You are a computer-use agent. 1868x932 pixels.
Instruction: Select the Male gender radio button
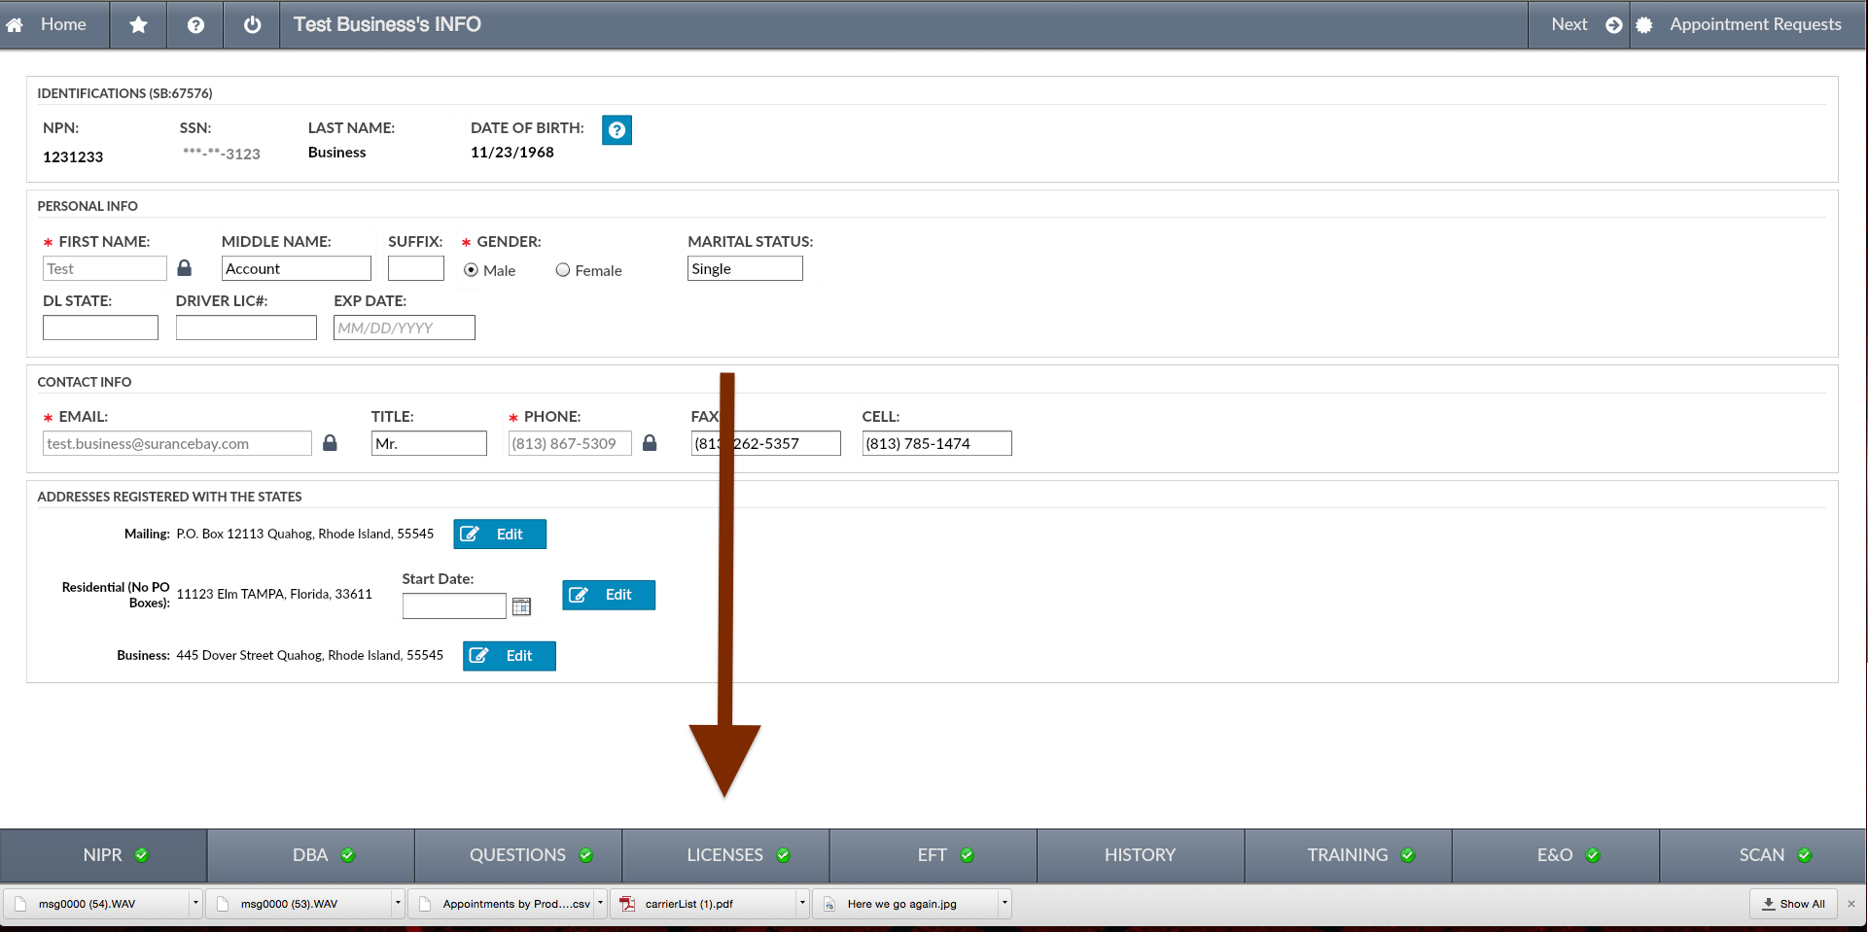(472, 270)
